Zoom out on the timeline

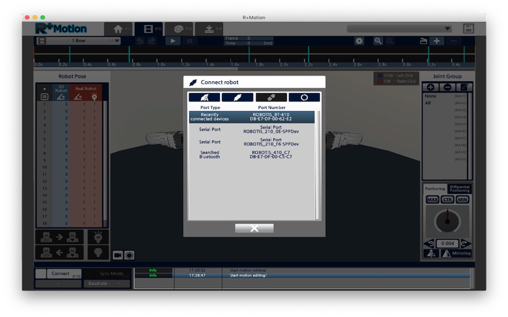click(390, 41)
